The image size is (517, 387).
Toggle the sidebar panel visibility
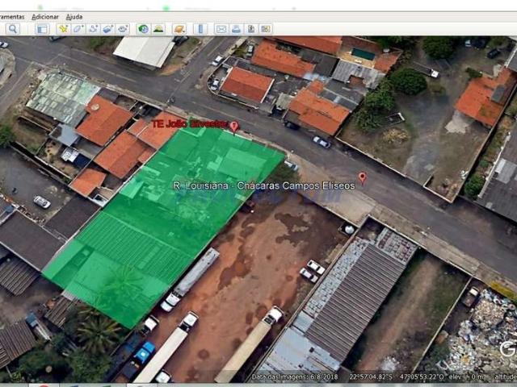(42, 29)
